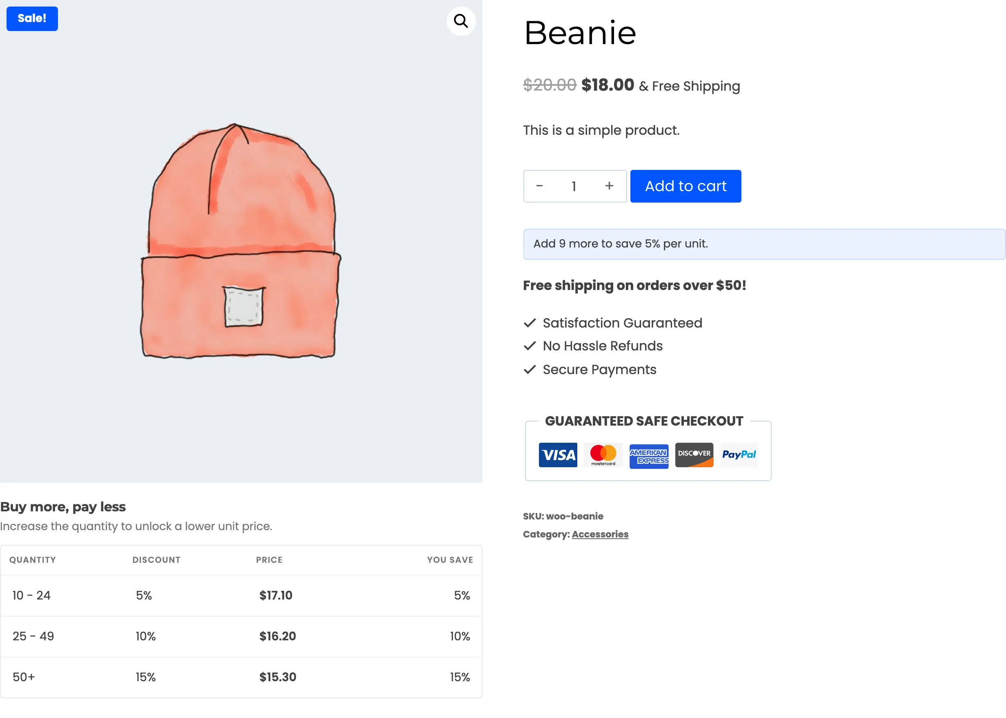Click the PRICE column header
Image resolution: width=1006 pixels, height=718 pixels.
coord(269,560)
